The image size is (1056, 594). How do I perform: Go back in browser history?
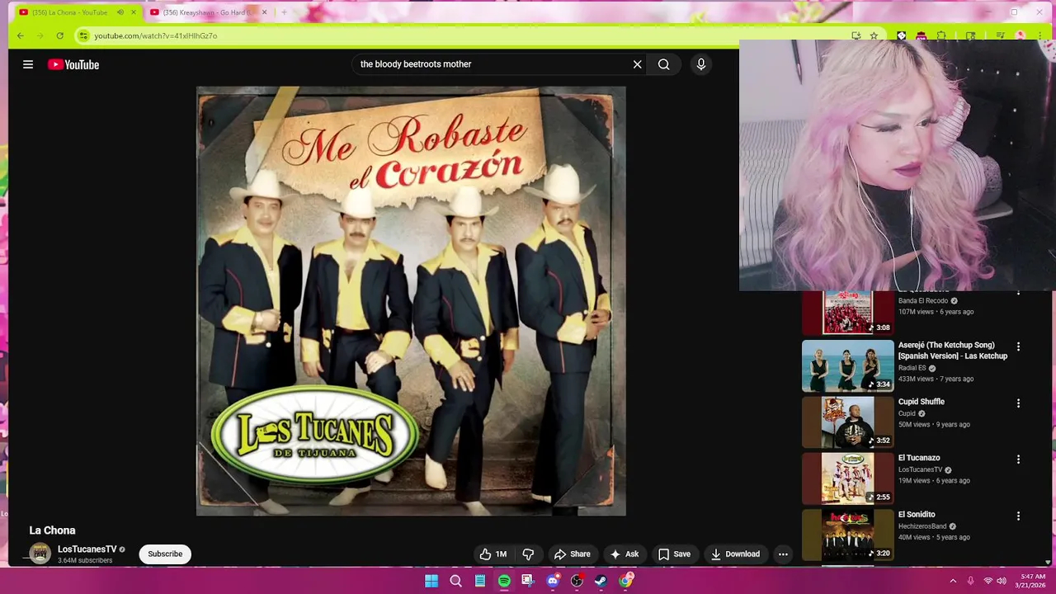(21, 35)
